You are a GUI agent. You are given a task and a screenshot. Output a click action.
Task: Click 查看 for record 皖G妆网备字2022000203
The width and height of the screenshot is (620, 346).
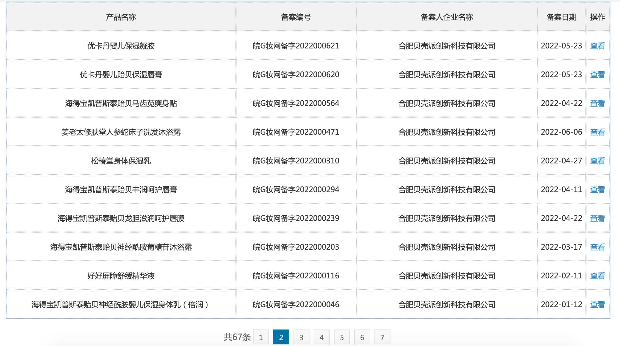(x=597, y=247)
